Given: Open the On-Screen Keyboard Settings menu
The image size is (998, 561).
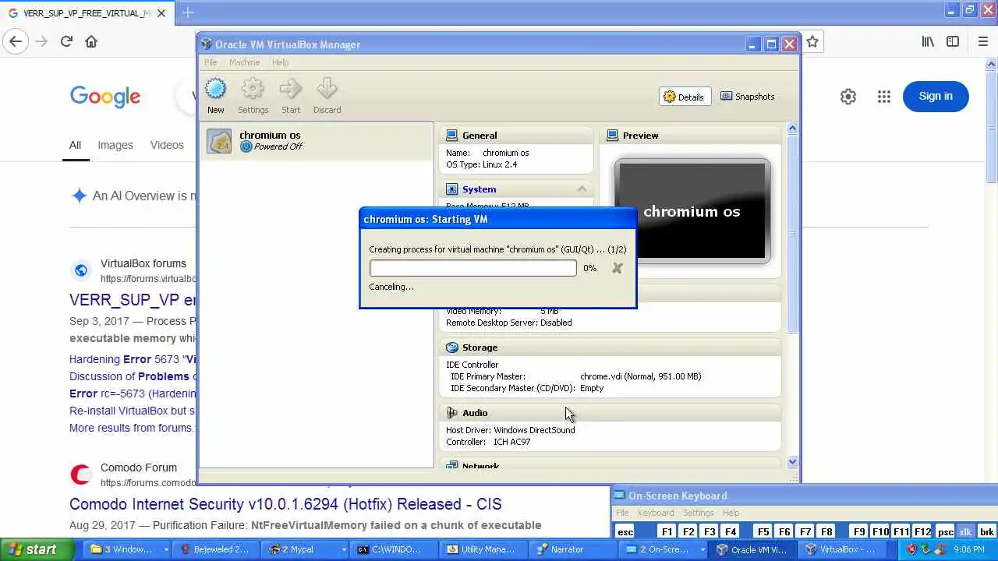Looking at the screenshot, I should 699,513.
